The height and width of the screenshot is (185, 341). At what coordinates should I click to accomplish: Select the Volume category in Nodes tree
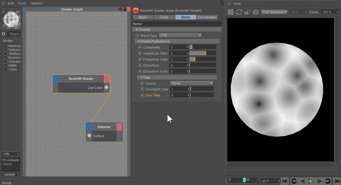pos(14,61)
